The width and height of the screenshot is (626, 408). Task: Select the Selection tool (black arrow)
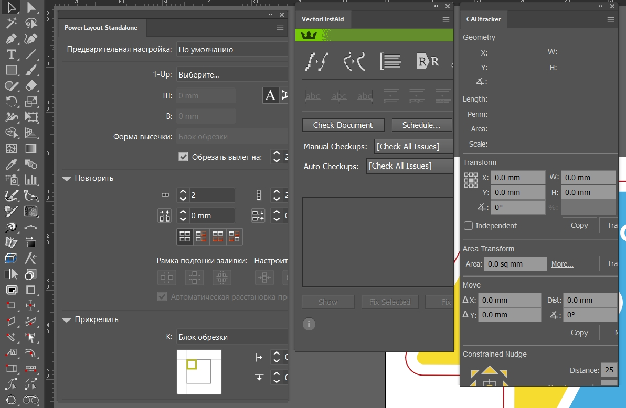(11, 7)
